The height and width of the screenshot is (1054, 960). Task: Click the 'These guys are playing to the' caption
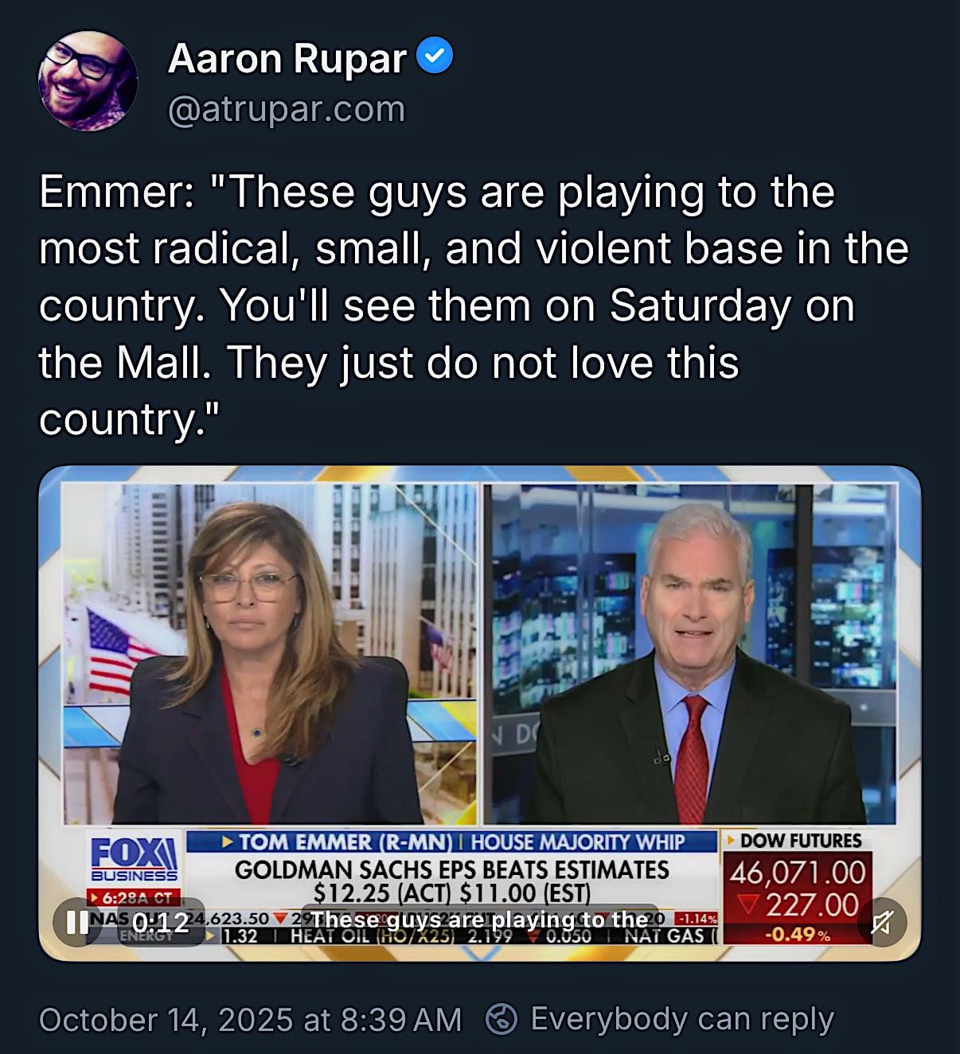coord(480,920)
